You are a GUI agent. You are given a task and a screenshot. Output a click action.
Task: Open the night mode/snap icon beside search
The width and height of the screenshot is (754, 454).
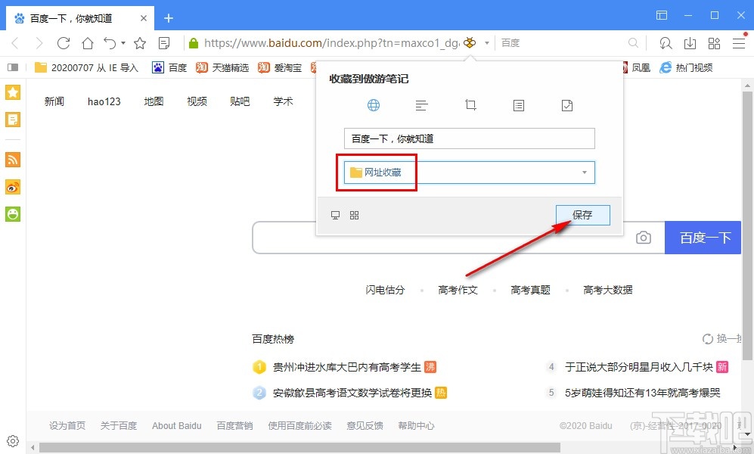[x=666, y=43]
